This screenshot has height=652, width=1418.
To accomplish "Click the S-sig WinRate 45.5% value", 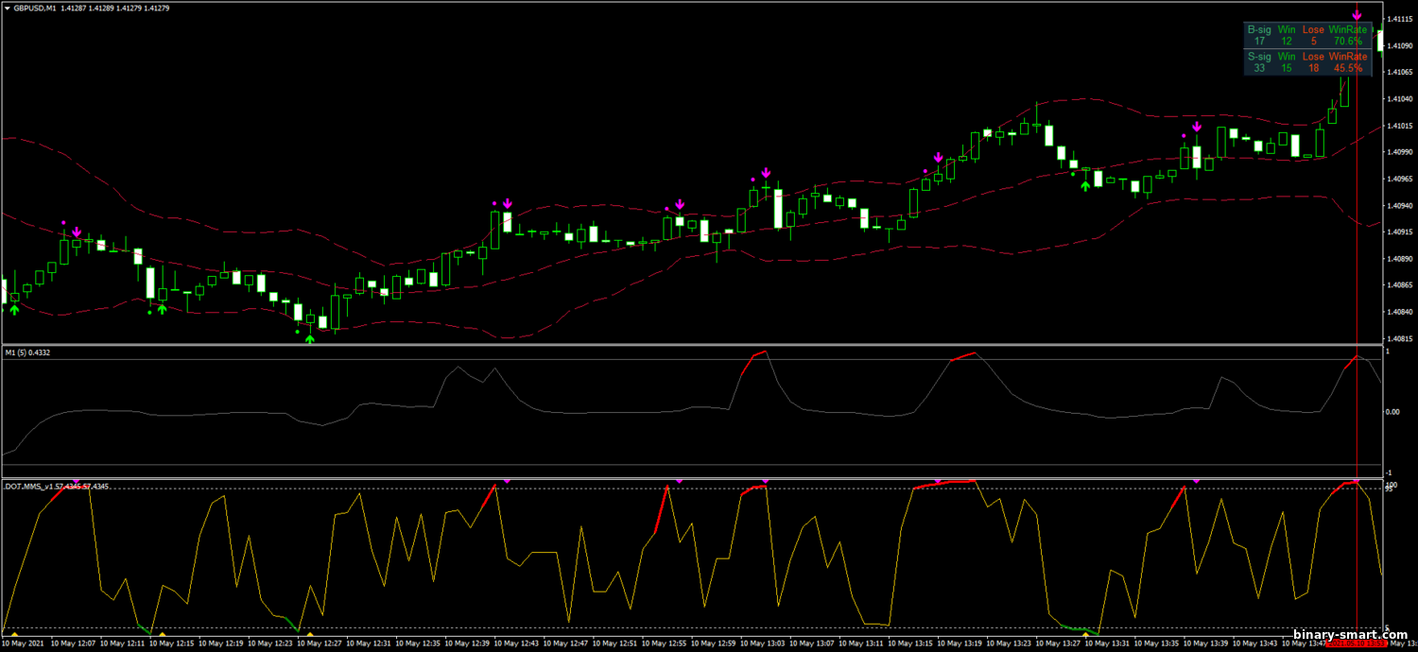I will 1348,68.
